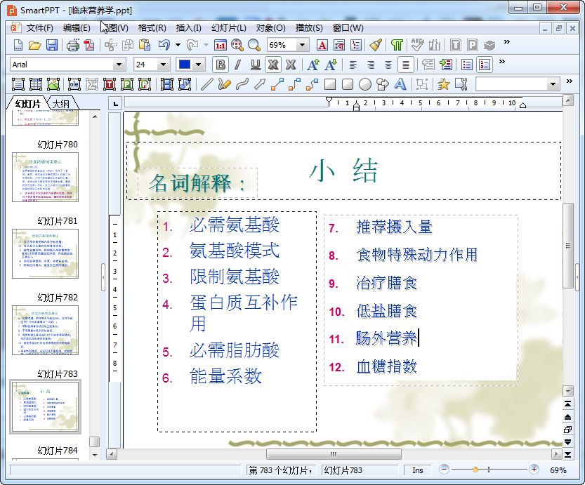The image size is (585, 485).
Task: Click the Paste clipboard icon
Action: coord(145,45)
